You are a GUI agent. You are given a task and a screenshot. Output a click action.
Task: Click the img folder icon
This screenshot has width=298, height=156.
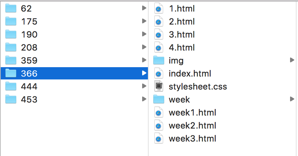[x=158, y=60]
